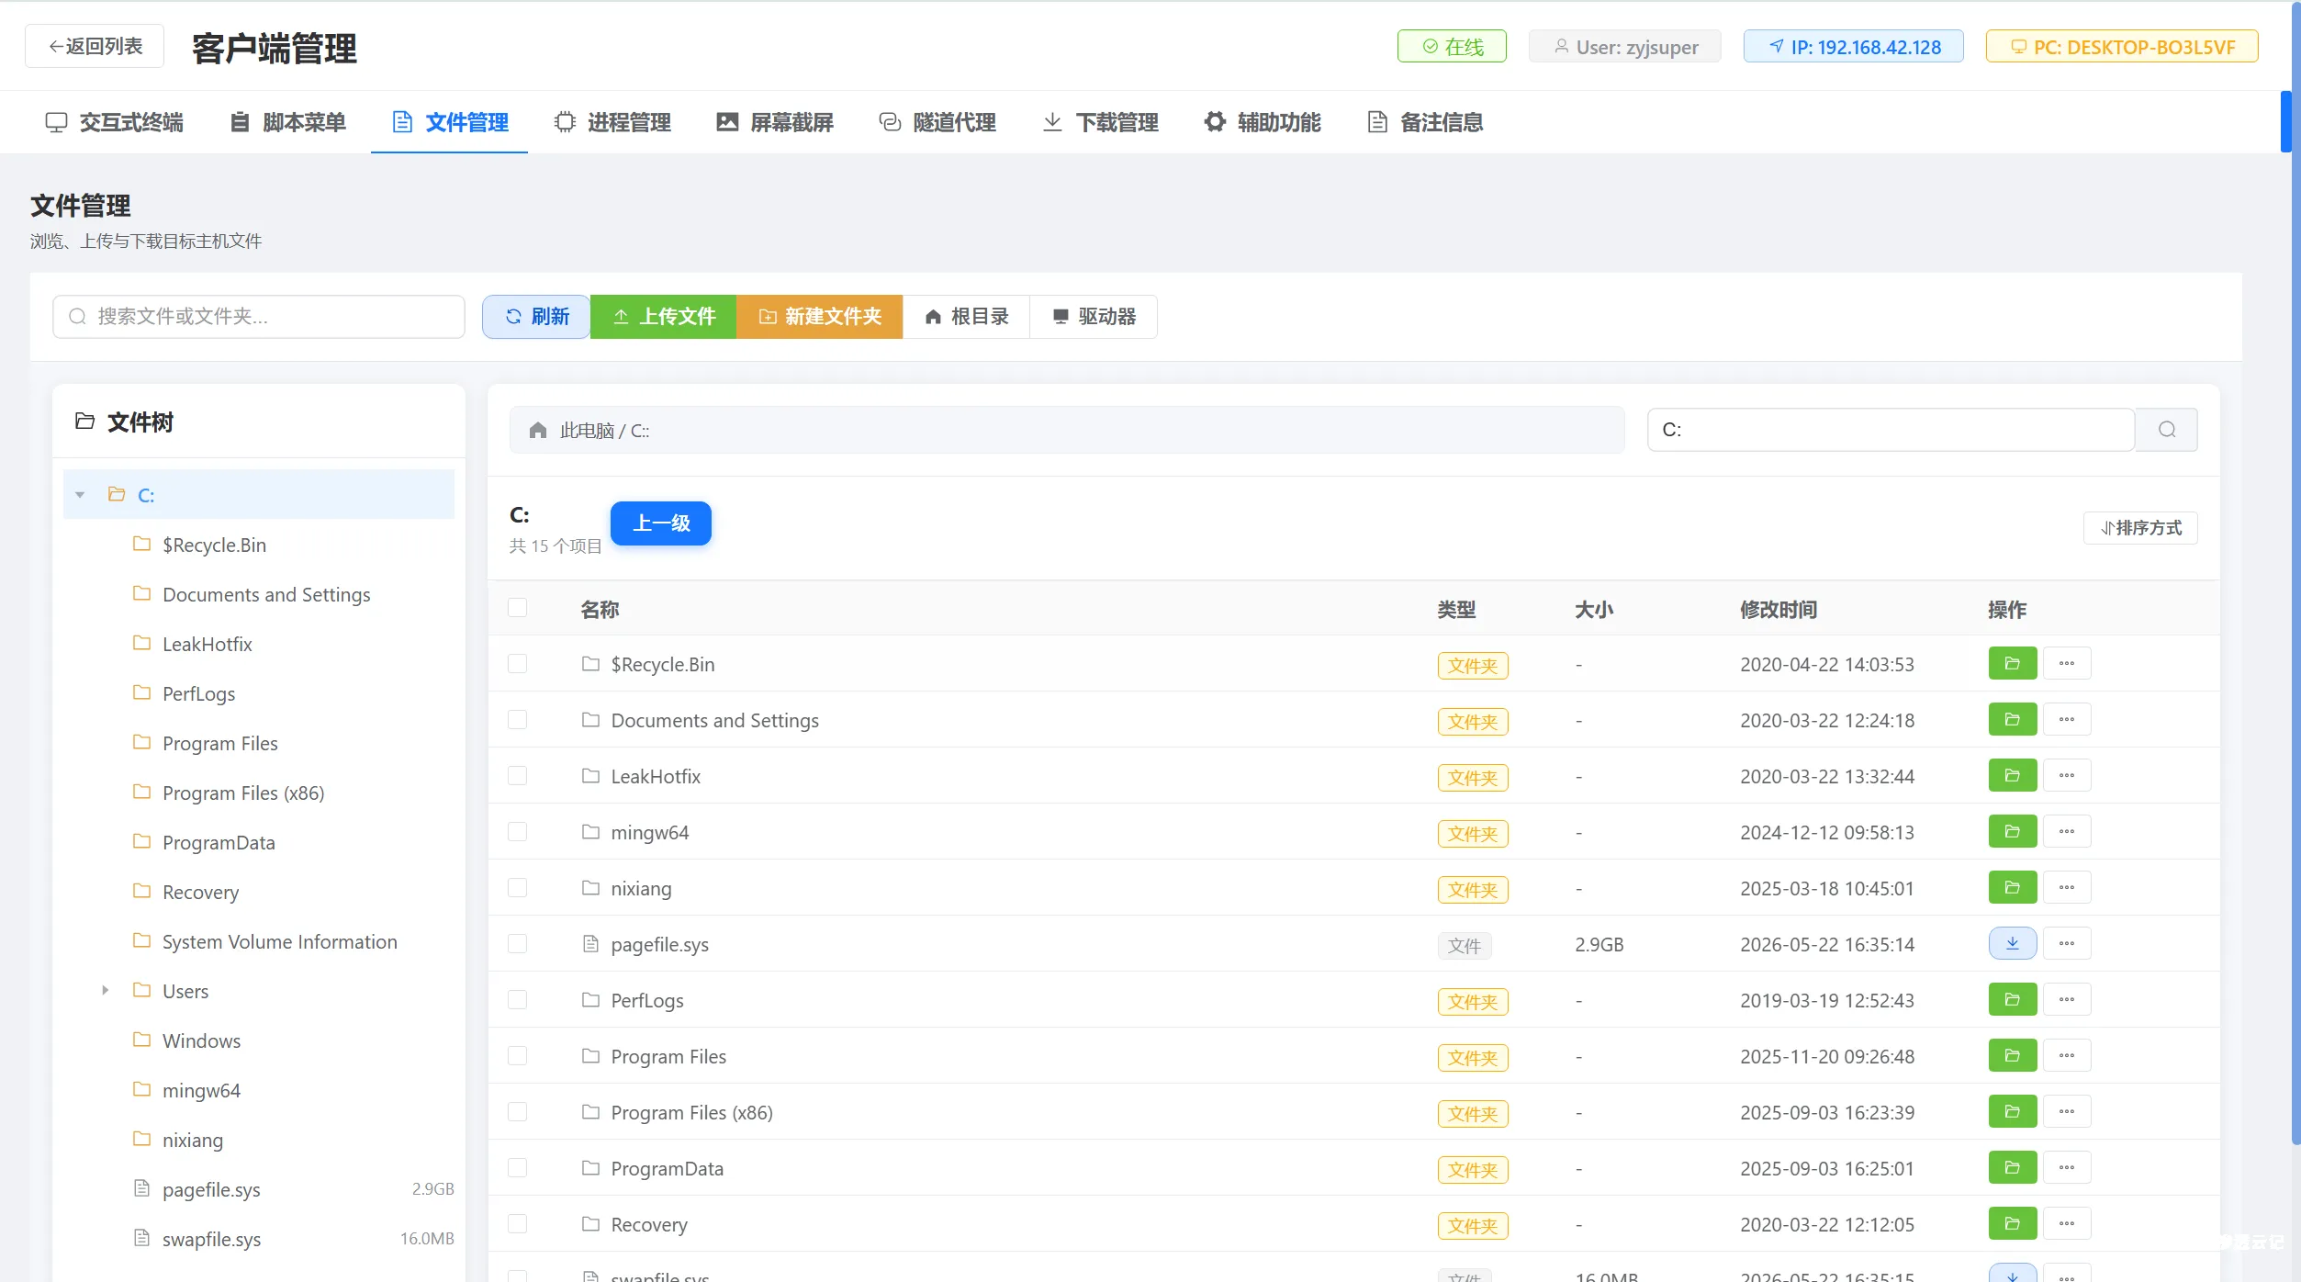The width and height of the screenshot is (2301, 1282).
Task: Open folder icon for $Recycle.Bin row
Action: click(2012, 663)
